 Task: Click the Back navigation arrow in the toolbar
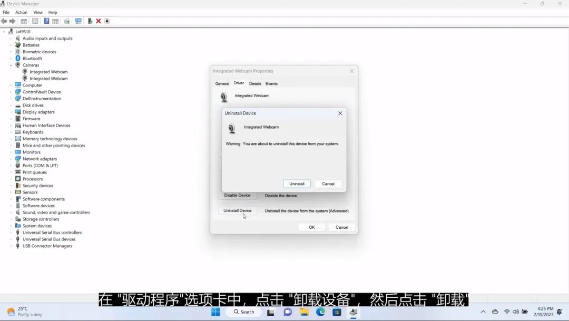(x=4, y=21)
